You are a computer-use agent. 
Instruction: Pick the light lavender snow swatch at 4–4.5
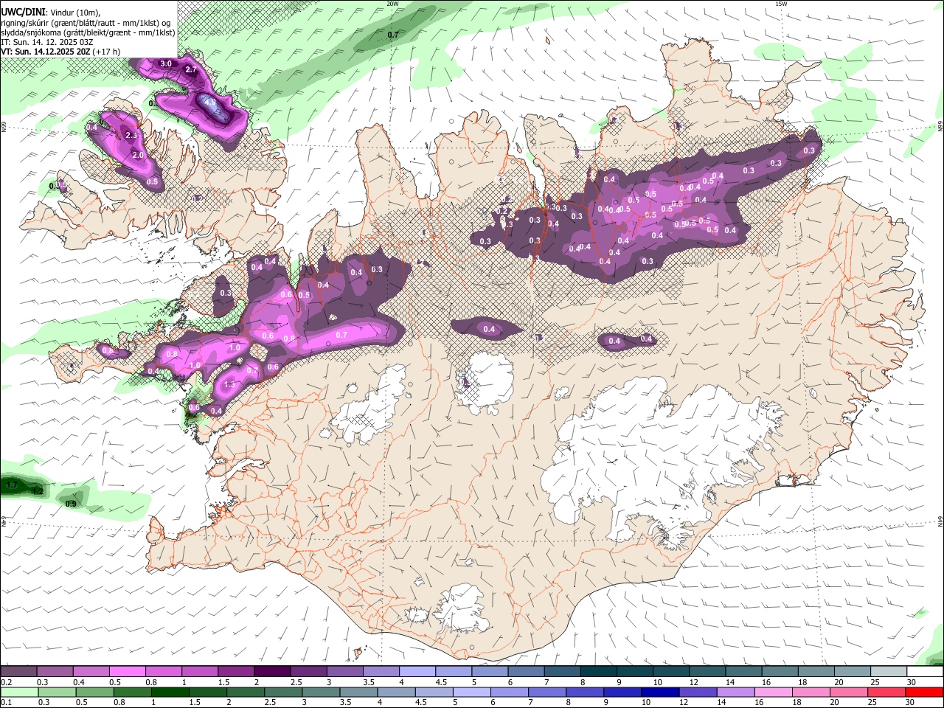coord(417,671)
